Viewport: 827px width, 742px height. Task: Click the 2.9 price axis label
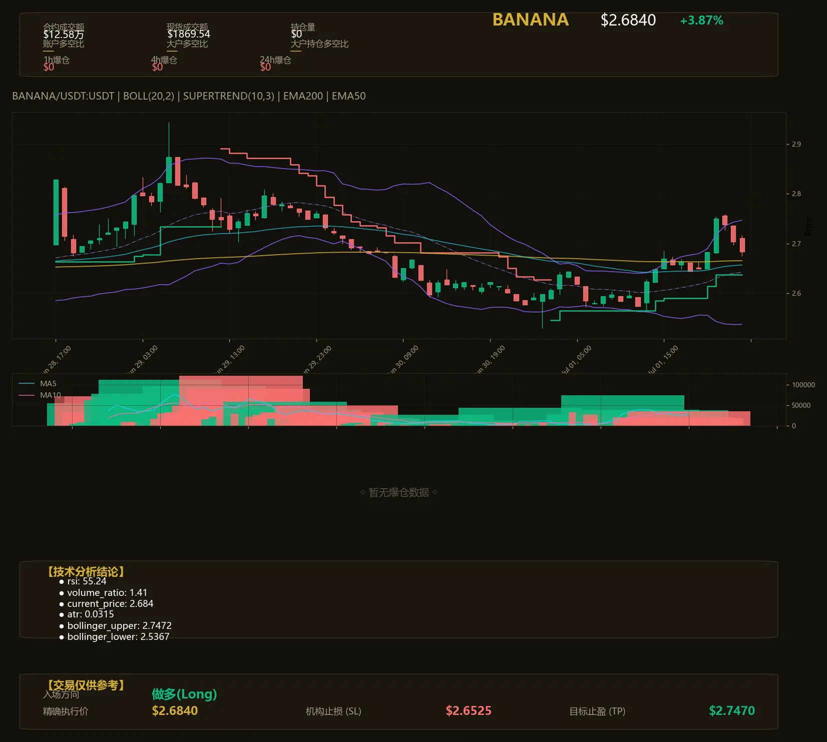coord(796,144)
